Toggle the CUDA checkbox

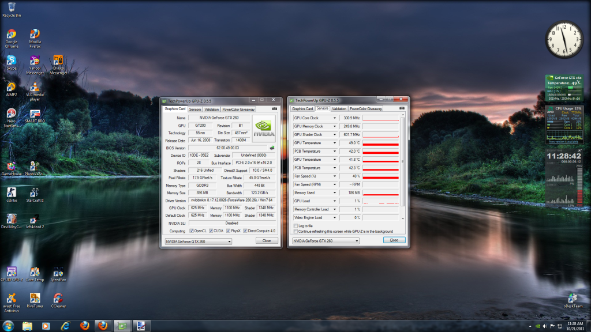[x=211, y=231]
